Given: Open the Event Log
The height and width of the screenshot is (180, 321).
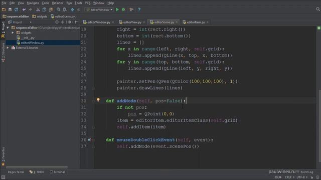Looking at the screenshot, I should [x=306, y=172].
